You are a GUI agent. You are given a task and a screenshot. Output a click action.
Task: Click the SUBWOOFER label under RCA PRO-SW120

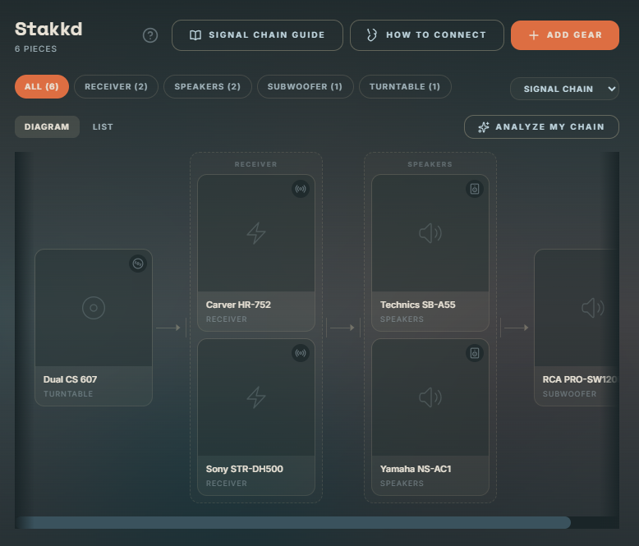[569, 394]
